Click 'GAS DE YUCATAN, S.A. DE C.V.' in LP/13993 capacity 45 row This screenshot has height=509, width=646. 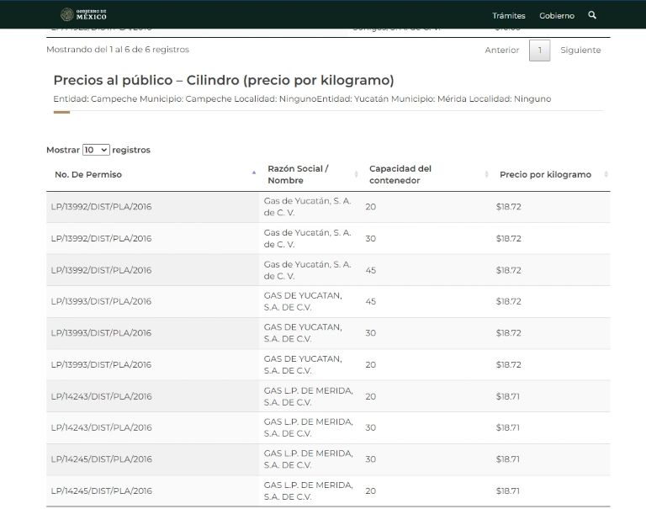click(x=303, y=301)
